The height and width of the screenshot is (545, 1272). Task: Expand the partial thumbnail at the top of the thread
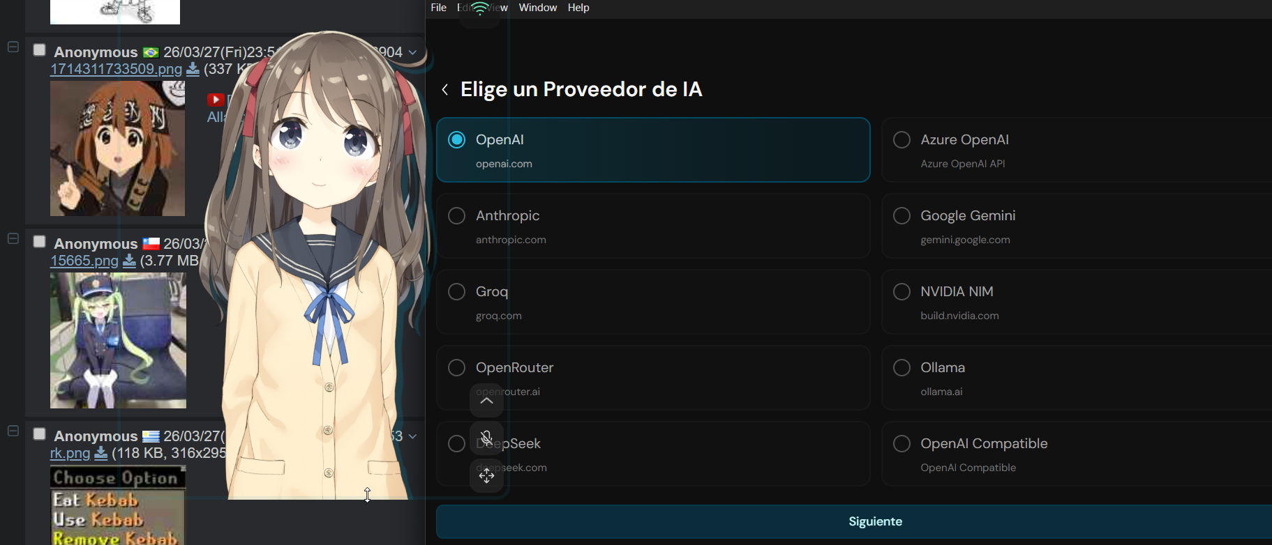[115, 12]
